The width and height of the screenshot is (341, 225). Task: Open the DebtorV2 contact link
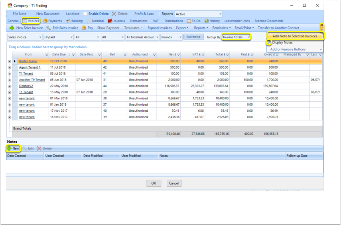tap(26, 86)
